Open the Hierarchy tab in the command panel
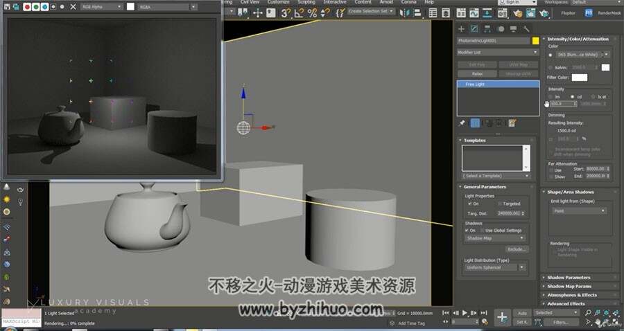 (x=487, y=29)
